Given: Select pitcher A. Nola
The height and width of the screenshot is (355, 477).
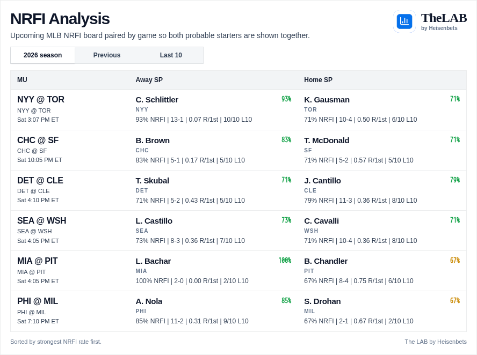Looking at the screenshot, I should (x=149, y=301).
